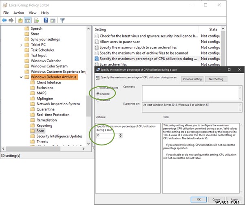Increase CPU percentage with spinner up arrow
Viewport: 245px width, 206px height.
click(120, 134)
